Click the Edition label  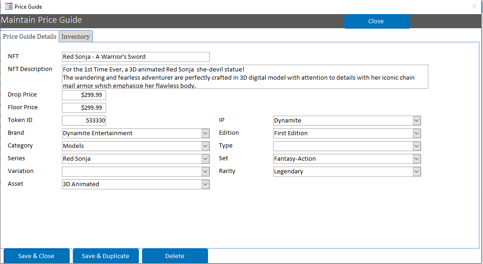coord(229,133)
